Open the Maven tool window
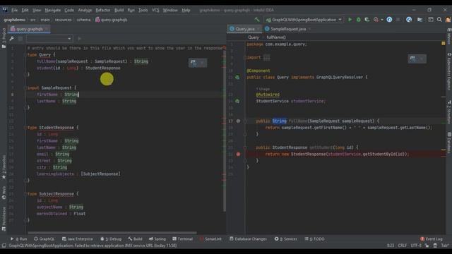The width and height of the screenshot is (452, 254). 449,36
